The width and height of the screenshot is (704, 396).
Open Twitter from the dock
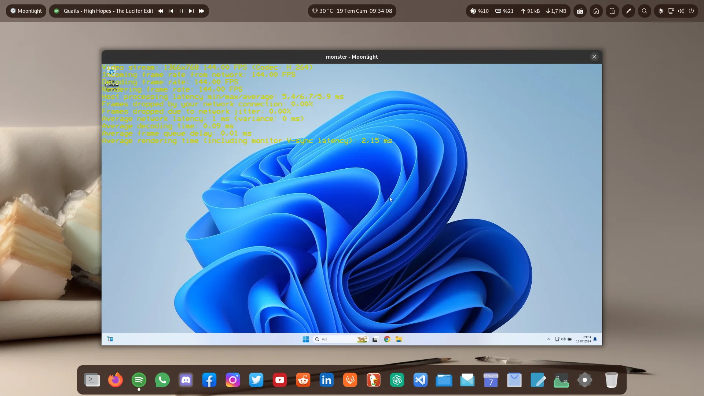coord(256,380)
